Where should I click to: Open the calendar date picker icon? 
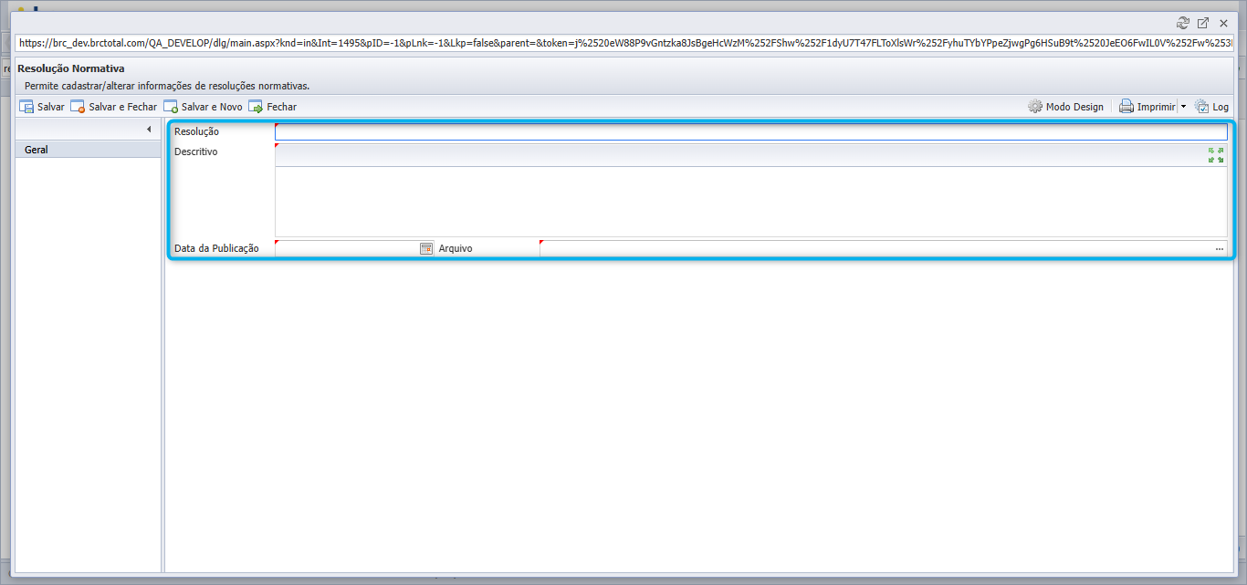[426, 248]
